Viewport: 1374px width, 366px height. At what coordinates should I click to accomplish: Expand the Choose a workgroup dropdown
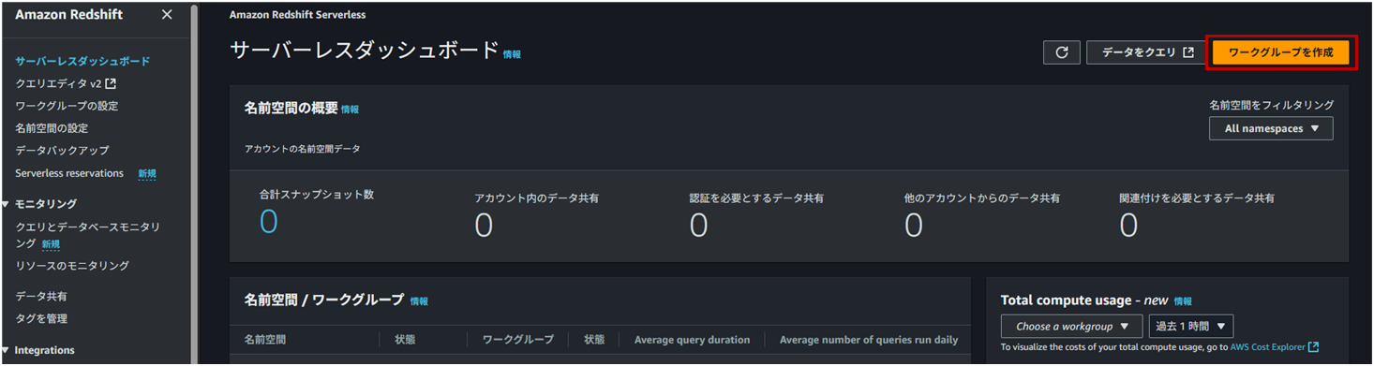pos(1071,327)
